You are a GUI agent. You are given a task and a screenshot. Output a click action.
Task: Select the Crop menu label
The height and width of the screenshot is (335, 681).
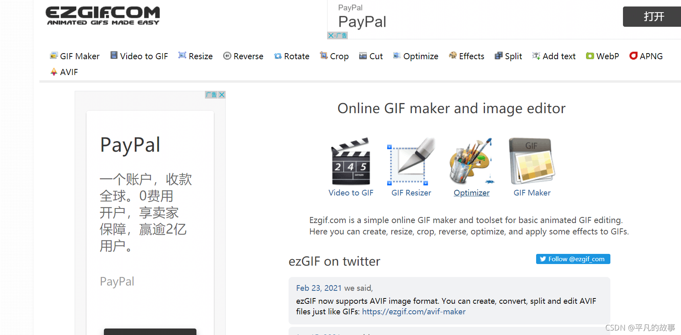click(x=339, y=56)
